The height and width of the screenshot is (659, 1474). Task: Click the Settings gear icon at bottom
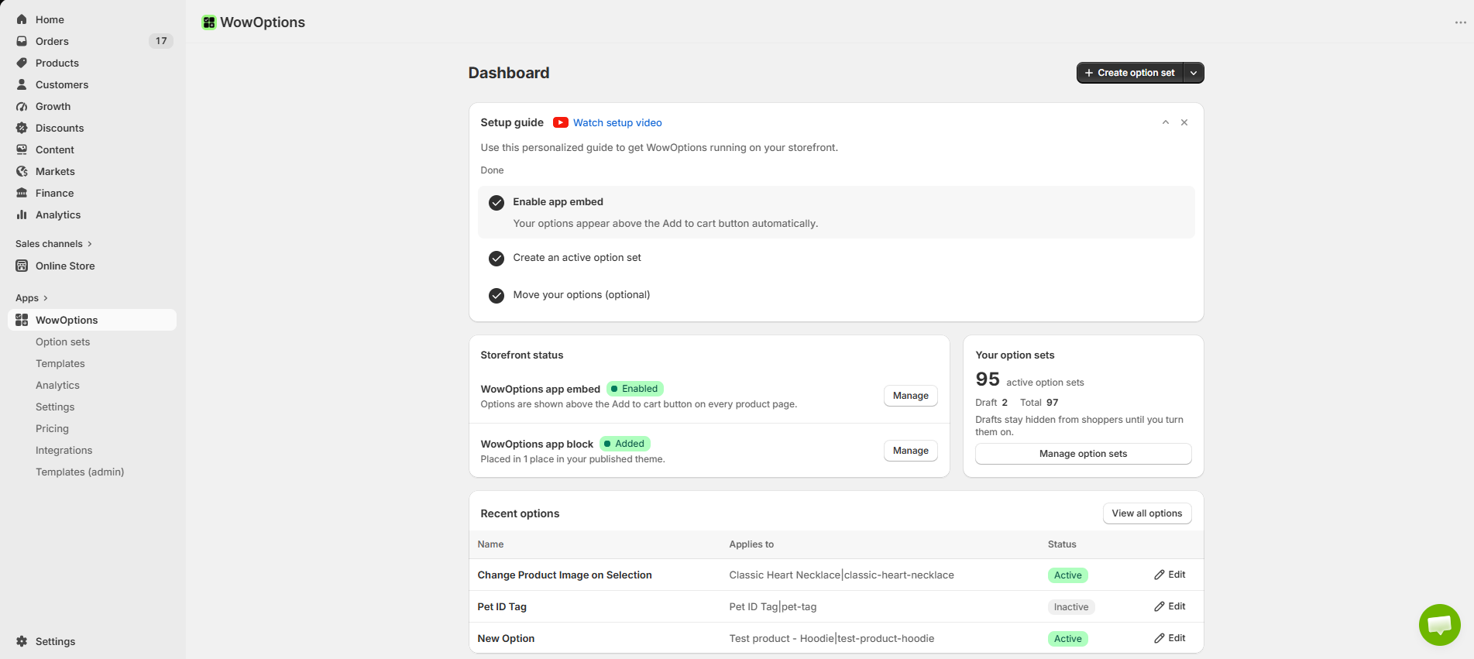[x=22, y=641]
